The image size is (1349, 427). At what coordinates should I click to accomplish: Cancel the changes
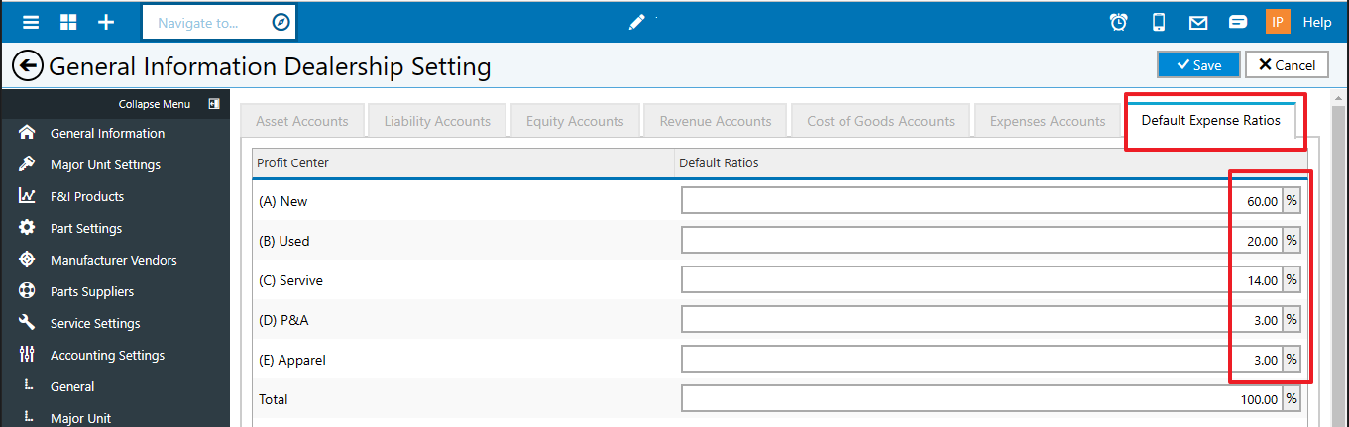1287,64
